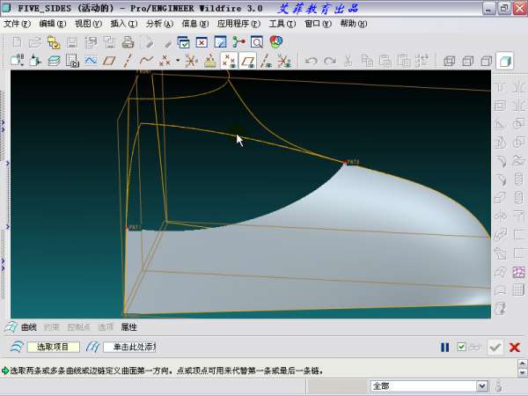Toggle datum points display
528x396 pixels.
point(229,61)
